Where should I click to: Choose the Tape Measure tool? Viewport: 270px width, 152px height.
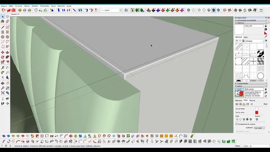point(3,68)
